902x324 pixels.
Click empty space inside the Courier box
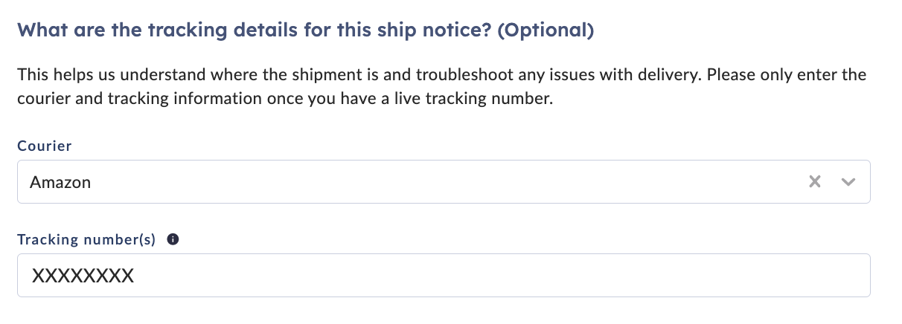pos(447,181)
